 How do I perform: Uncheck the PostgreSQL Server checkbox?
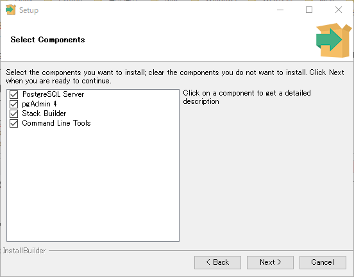coord(13,94)
